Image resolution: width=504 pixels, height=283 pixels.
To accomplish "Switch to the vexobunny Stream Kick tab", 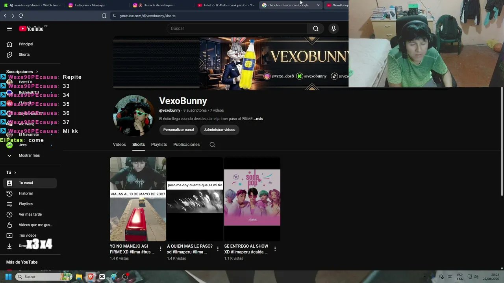I will [33, 5].
